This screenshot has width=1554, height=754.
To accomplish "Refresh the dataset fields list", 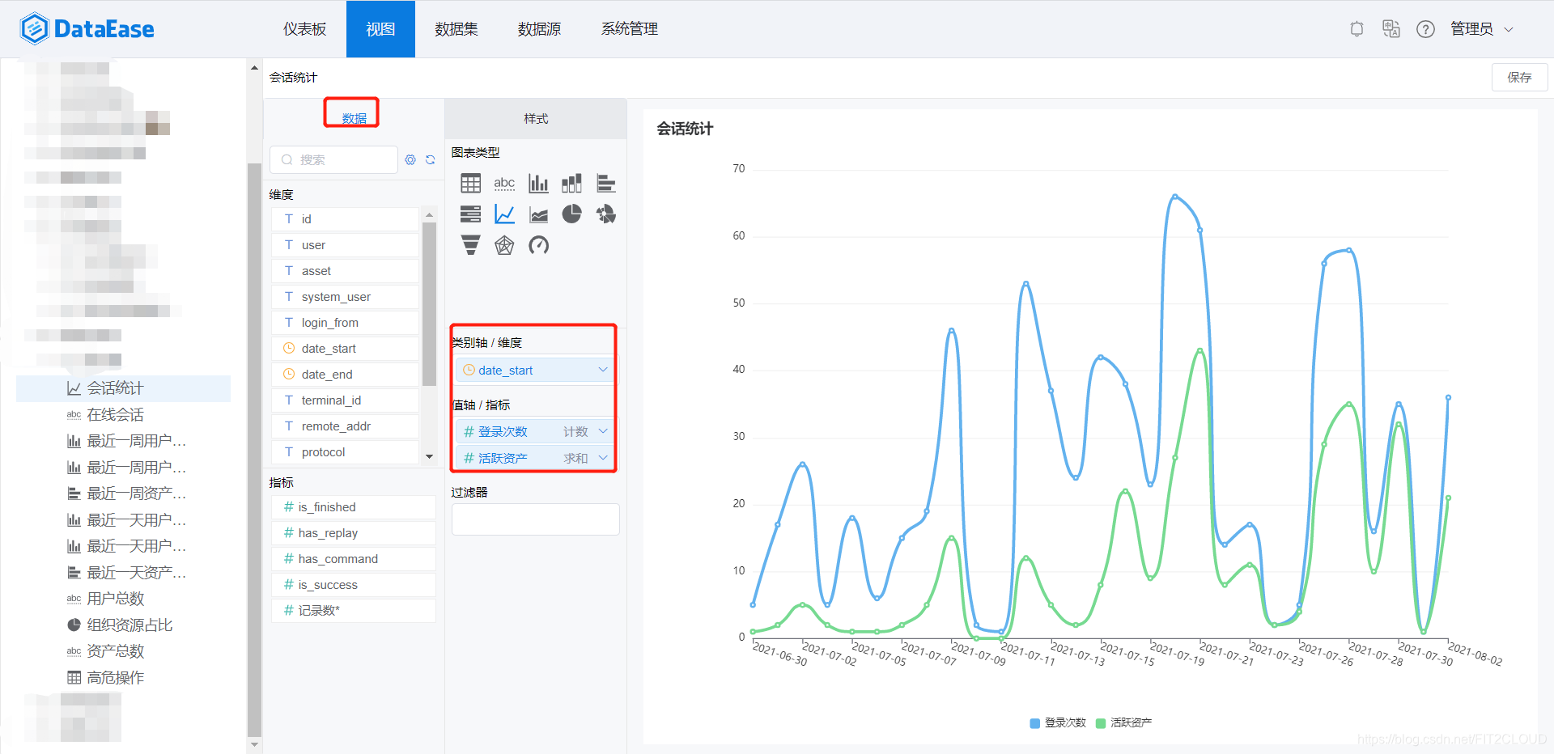I will pos(430,160).
